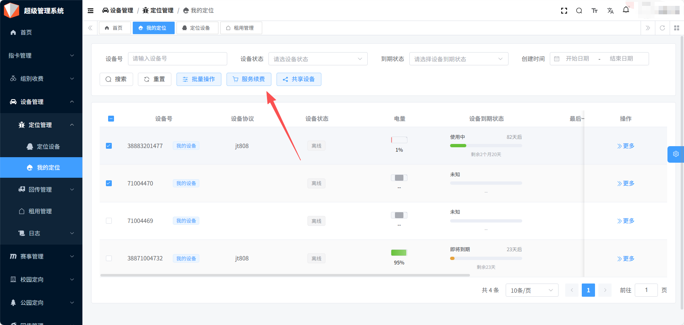Expand the 校园定向 sidebar menu
The height and width of the screenshot is (325, 684).
point(41,279)
